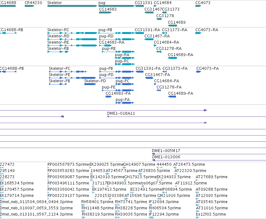Click the CG31278 gene label
Image resolution: width=266 pixels, height=219 pixels.
pyautogui.click(x=165, y=16)
